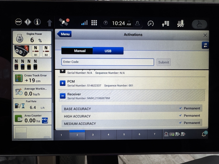This screenshot has height=164, width=219.
Task: Toggle the swap arrows layout button
Action: pos(205,45)
